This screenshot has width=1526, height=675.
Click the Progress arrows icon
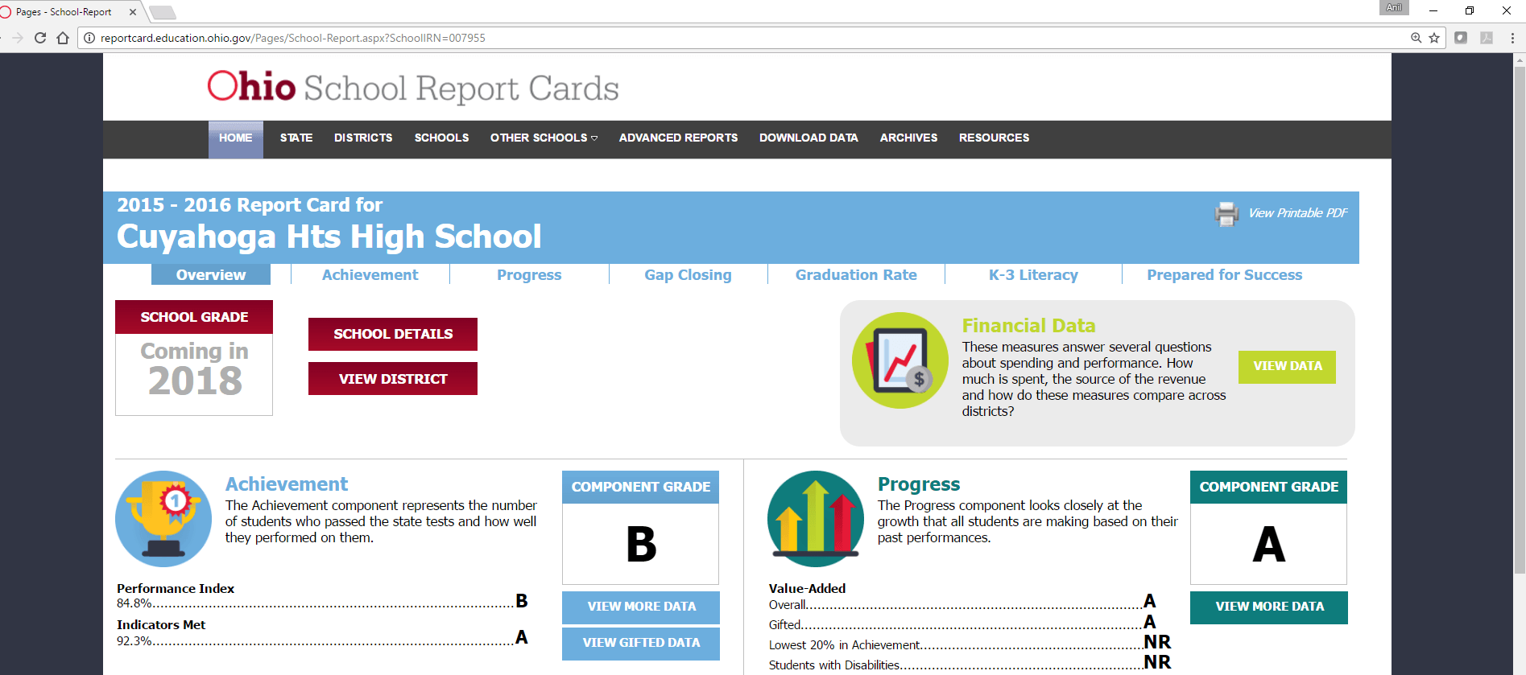tap(816, 519)
